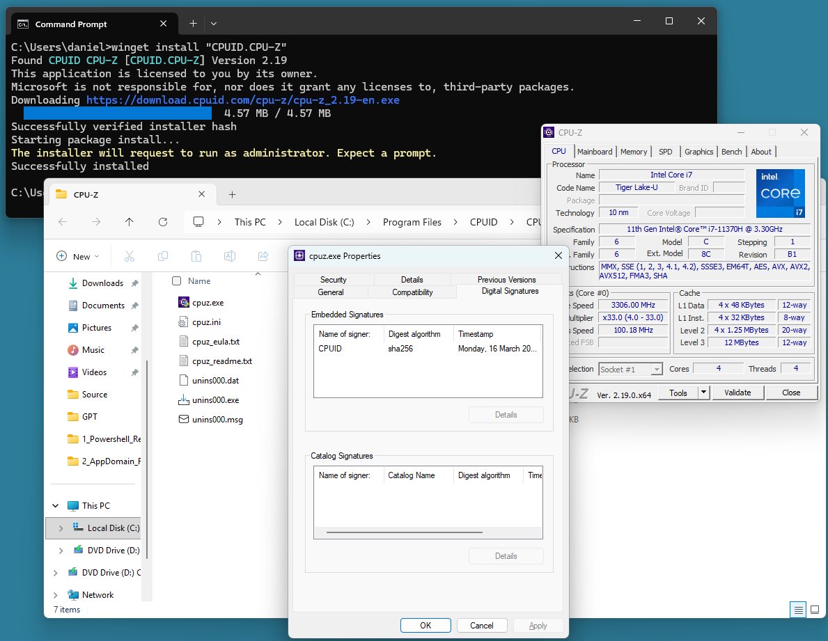This screenshot has width=828, height=641.
Task: Click the Share icon in Explorer toolbar
Action: (263, 256)
